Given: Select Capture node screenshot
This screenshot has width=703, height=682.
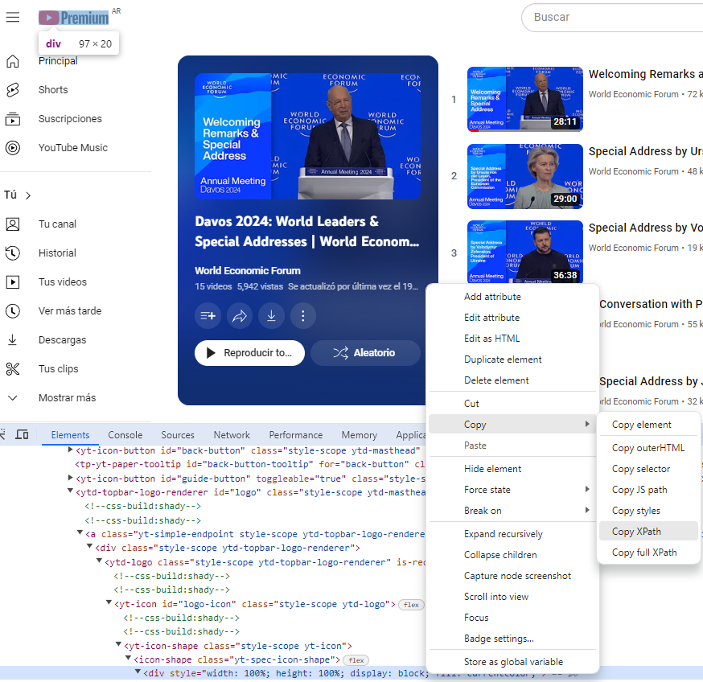Looking at the screenshot, I should point(512,576).
